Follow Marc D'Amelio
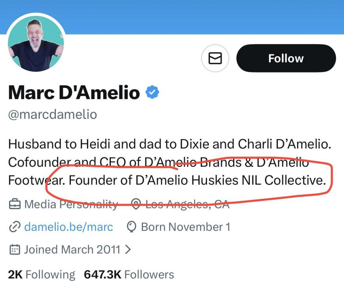344x297 pixels. 286,58
